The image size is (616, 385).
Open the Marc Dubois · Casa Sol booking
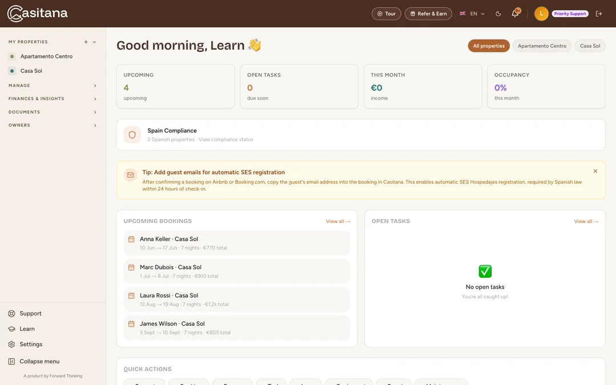(237, 271)
